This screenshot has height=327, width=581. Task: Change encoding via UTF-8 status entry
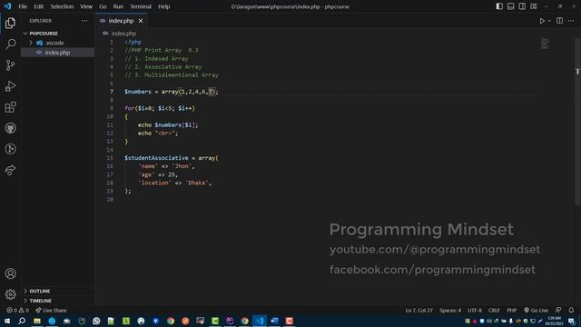point(475,311)
